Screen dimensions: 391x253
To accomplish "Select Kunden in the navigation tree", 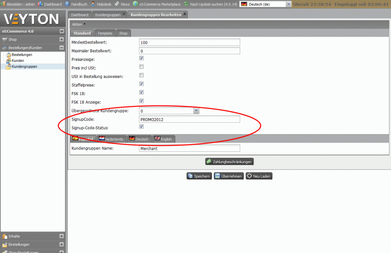I will [x=18, y=60].
